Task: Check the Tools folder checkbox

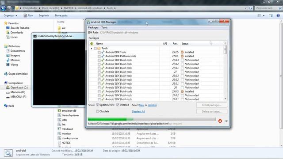Action: pyautogui.click(x=95, y=48)
